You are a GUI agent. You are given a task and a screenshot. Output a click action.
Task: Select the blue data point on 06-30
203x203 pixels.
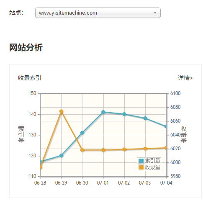[x=82, y=133]
